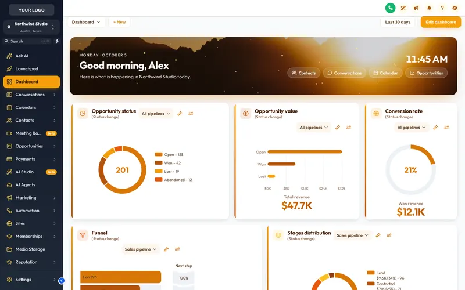
Task: Expand the Conversations sidebar chevron
Action: [55, 95]
